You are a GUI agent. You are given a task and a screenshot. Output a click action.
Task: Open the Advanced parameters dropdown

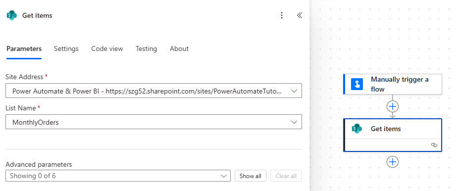pos(118,176)
